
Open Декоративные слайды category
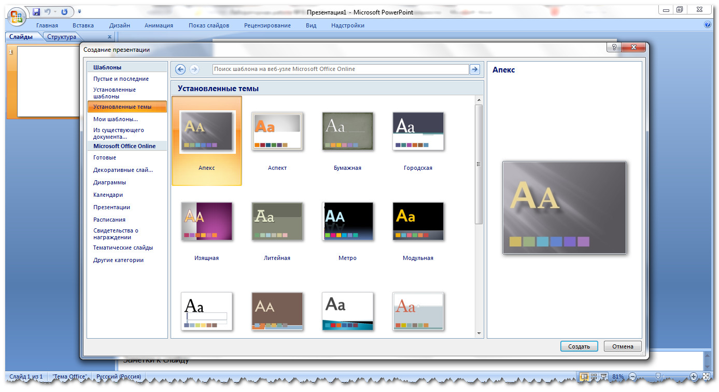coord(123,170)
